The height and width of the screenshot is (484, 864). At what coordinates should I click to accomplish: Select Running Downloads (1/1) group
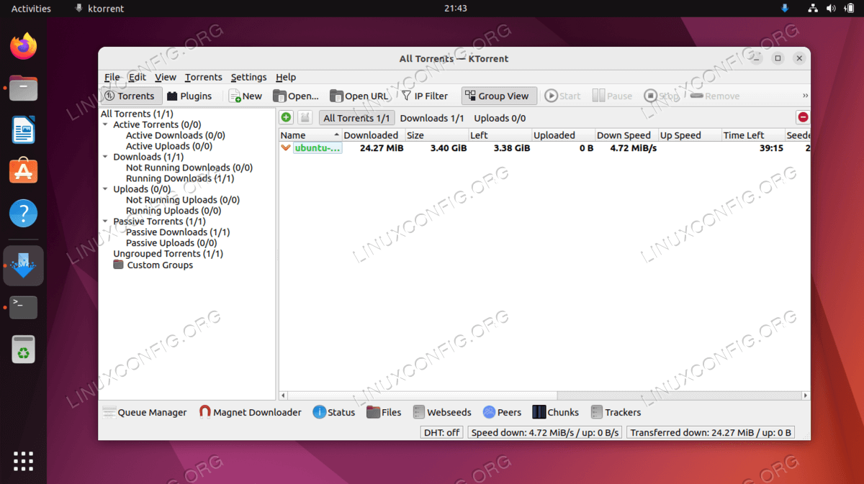(180, 178)
